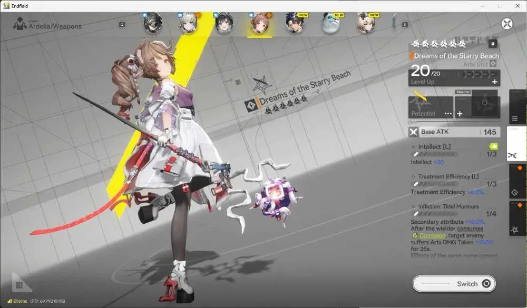This screenshot has height=308, width=527.
Task: Click the Base ATK 145 stat value
Action: point(490,132)
